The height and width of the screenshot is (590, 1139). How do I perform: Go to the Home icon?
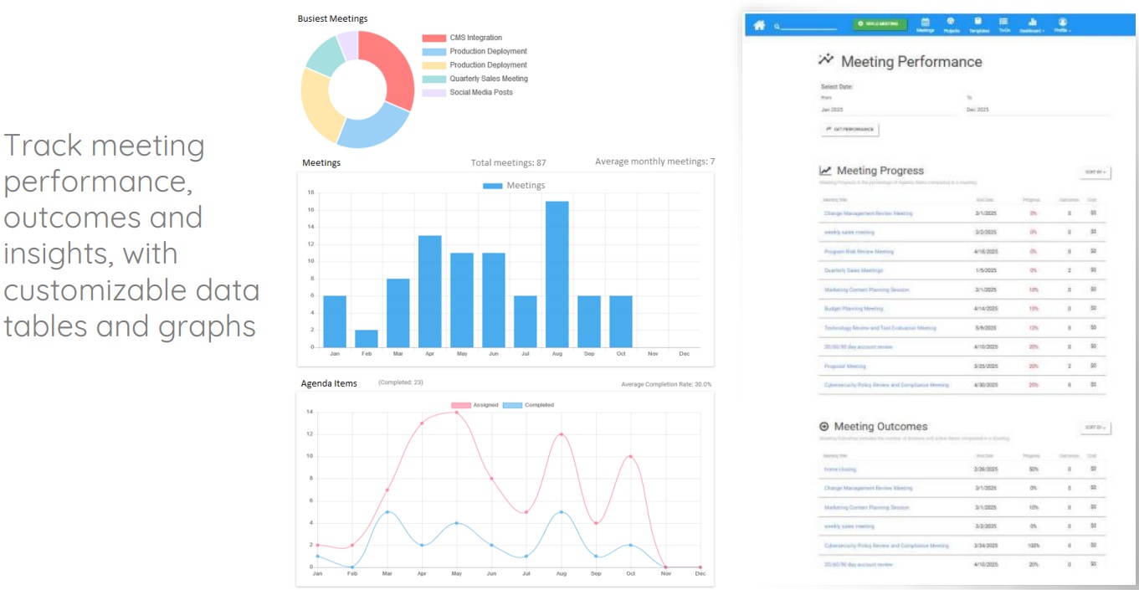pos(759,25)
